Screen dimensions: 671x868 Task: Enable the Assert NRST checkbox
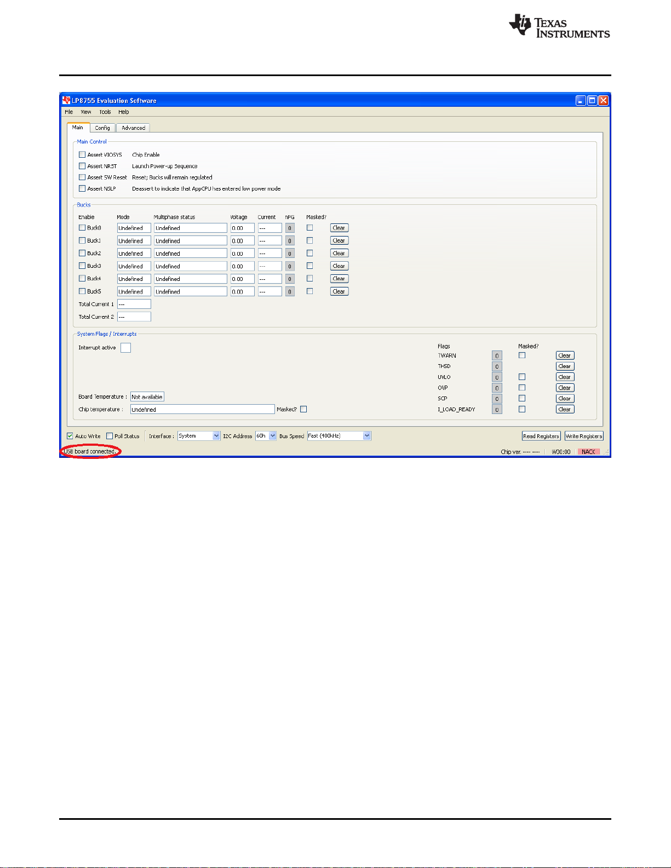pos(82,166)
